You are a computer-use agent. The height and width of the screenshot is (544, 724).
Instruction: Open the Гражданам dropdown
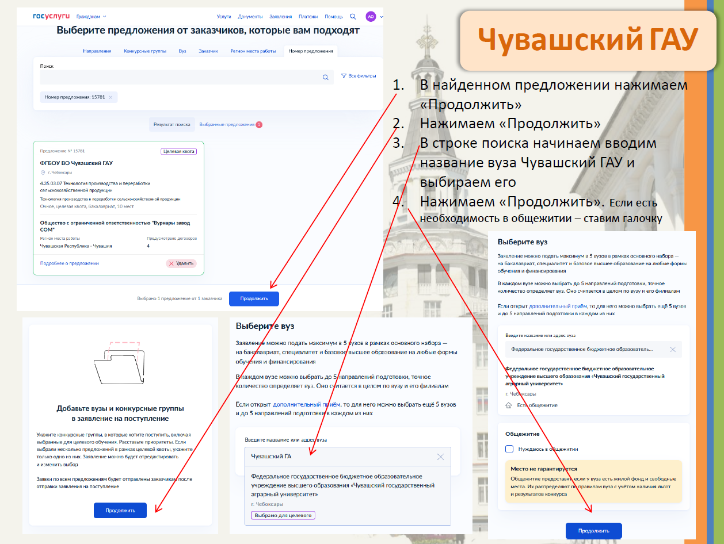pos(92,17)
